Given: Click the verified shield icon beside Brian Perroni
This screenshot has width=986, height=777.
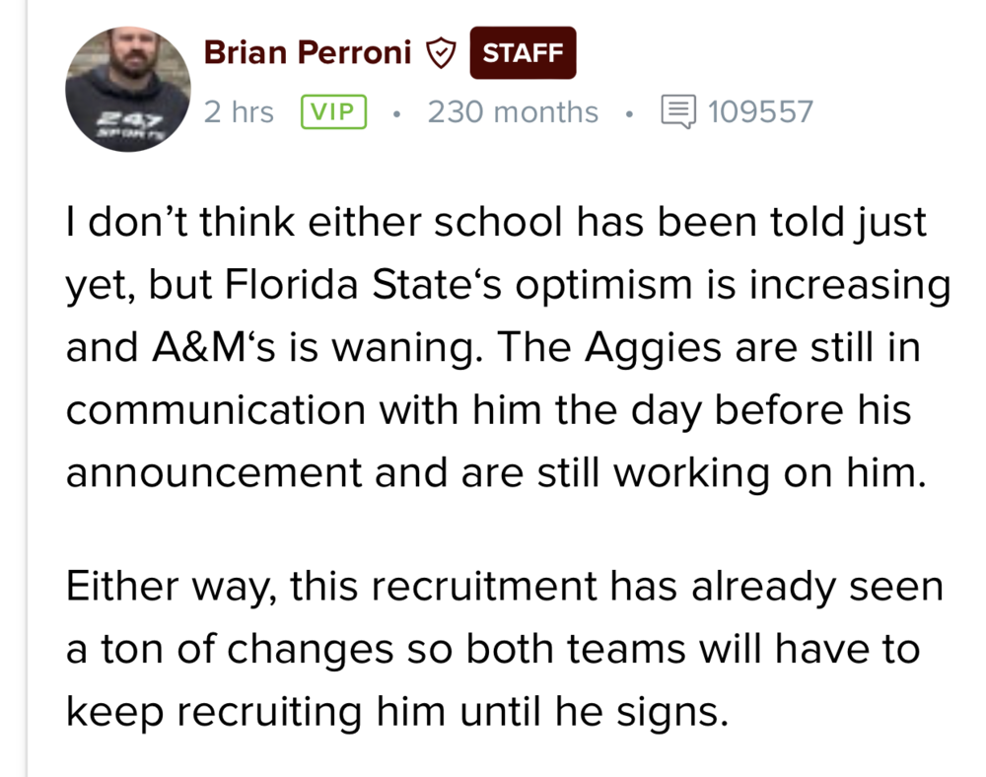Looking at the screenshot, I should coord(441,53).
